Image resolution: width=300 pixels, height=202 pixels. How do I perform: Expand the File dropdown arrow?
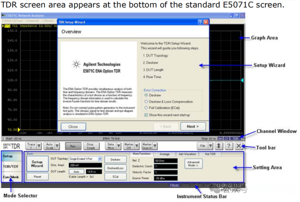coord(210,146)
